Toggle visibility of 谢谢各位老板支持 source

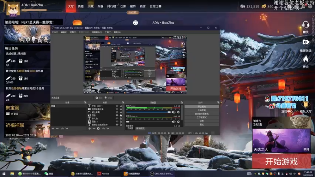117,125
